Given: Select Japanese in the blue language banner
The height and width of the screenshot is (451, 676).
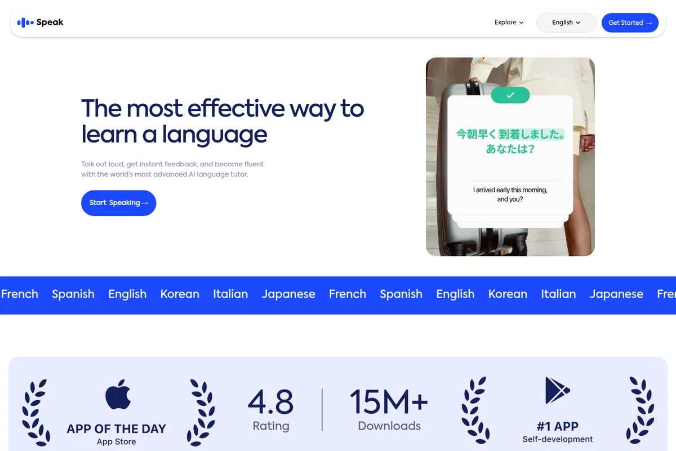Looking at the screenshot, I should pos(288,294).
